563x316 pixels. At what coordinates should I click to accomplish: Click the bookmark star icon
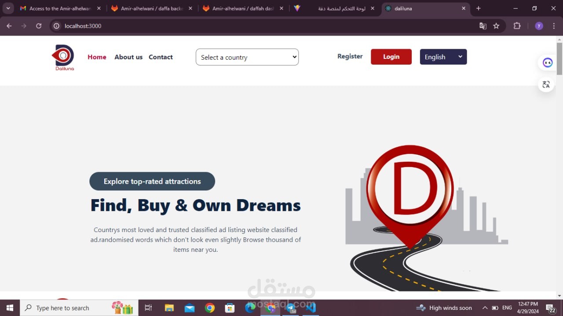497,26
